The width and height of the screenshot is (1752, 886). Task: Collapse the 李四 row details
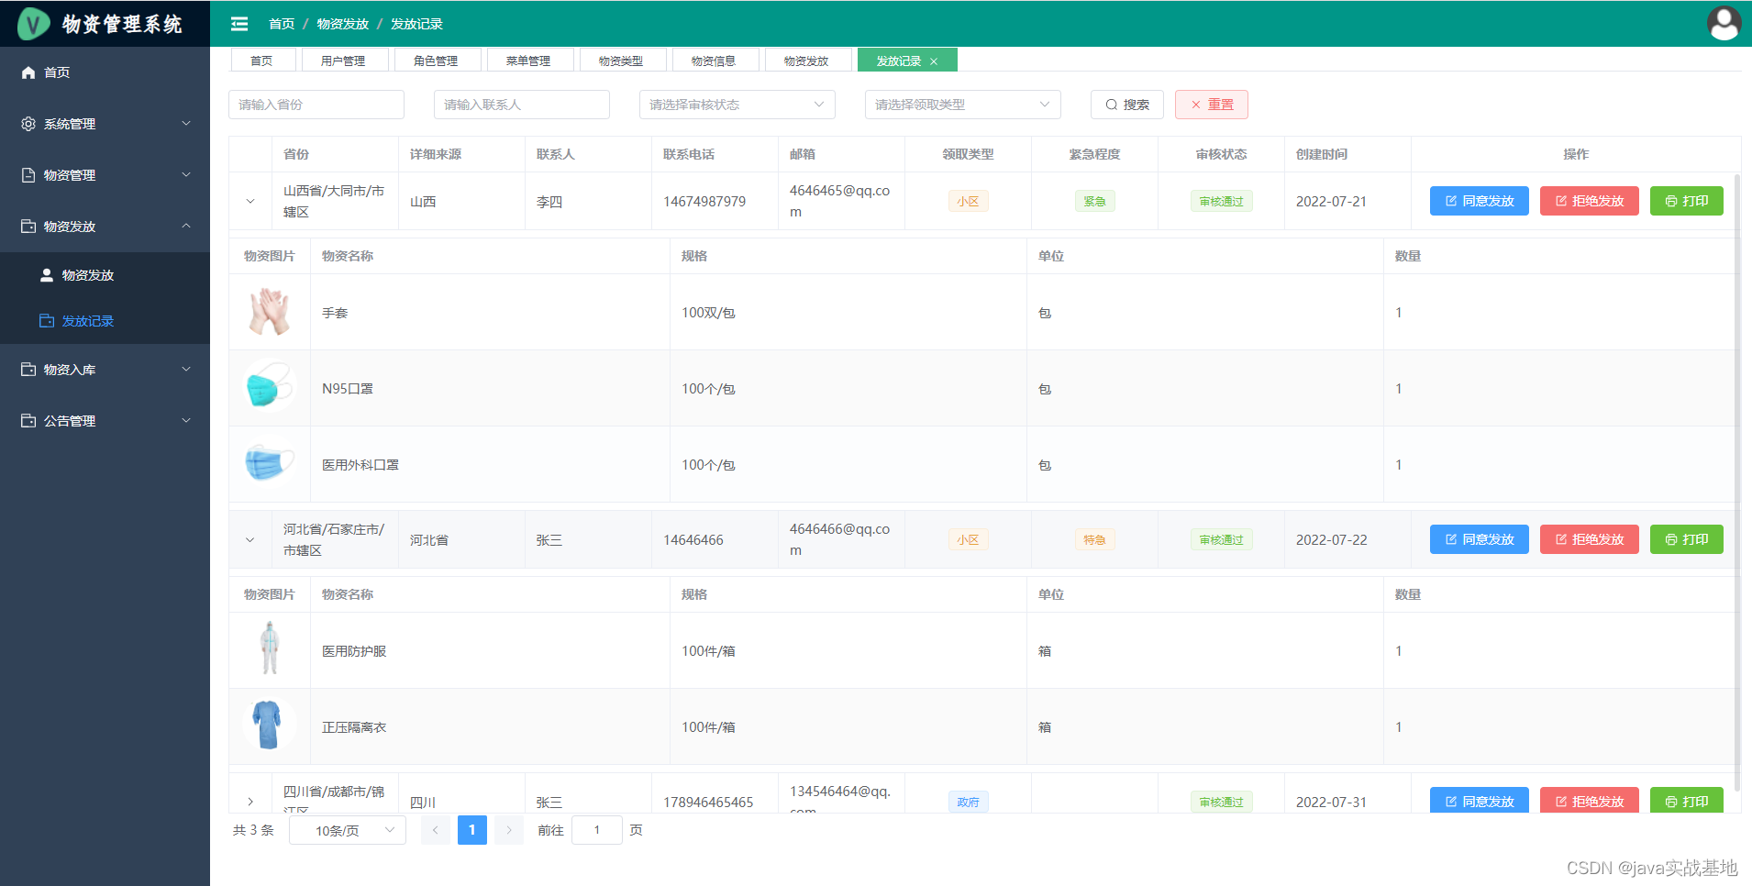coord(250,201)
